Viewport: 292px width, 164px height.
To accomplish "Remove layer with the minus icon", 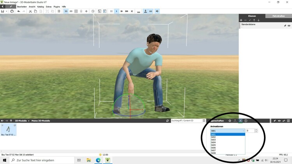I will (245, 20).
